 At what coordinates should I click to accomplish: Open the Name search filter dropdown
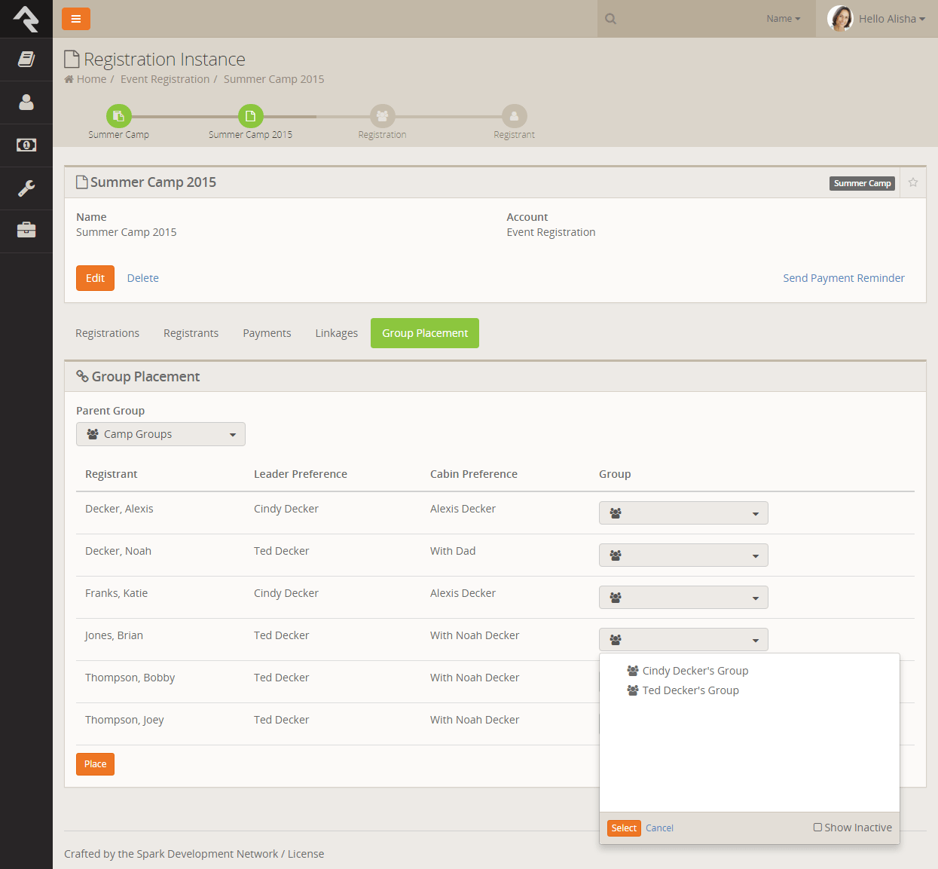coord(783,19)
